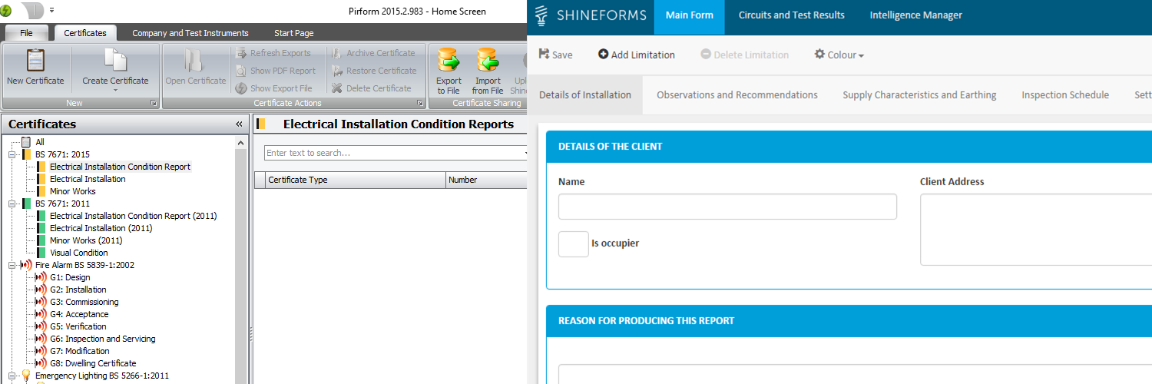1152x384 pixels.
Task: Select G3: Commissioning fire alarm certificate
Action: (84, 302)
